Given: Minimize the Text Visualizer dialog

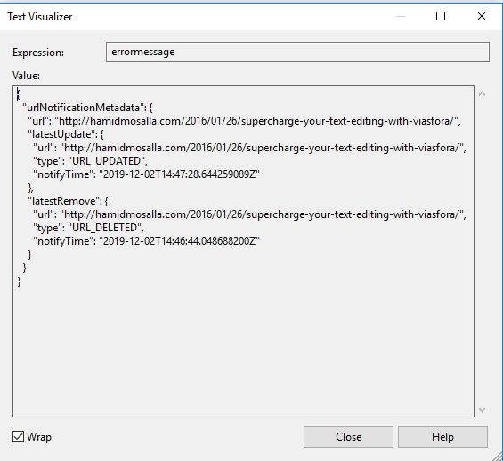Looking at the screenshot, I should point(401,16).
